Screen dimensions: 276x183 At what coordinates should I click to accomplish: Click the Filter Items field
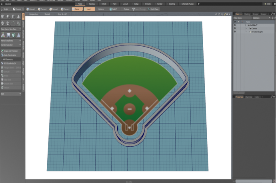pyautogui.click(x=242, y=18)
